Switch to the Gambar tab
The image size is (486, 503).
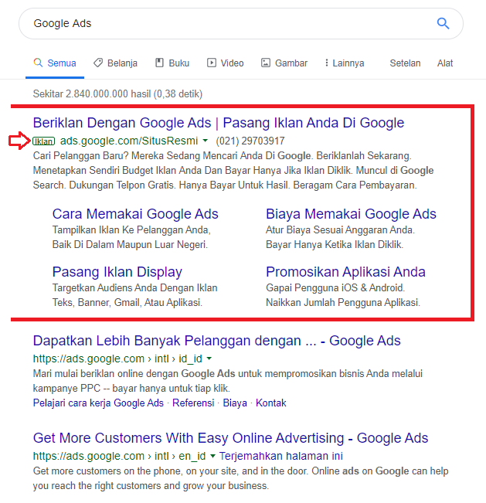click(284, 63)
